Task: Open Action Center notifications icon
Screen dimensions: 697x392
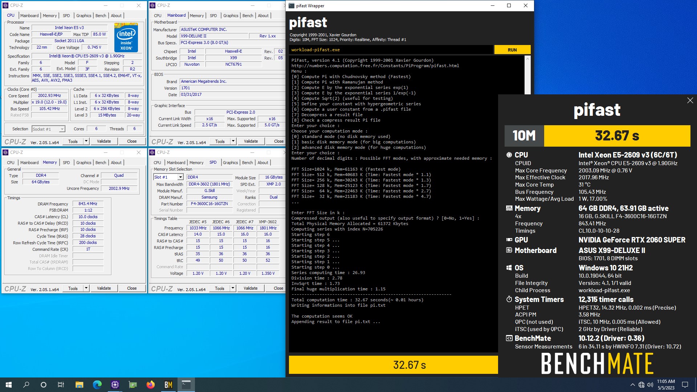Action: 685,385
